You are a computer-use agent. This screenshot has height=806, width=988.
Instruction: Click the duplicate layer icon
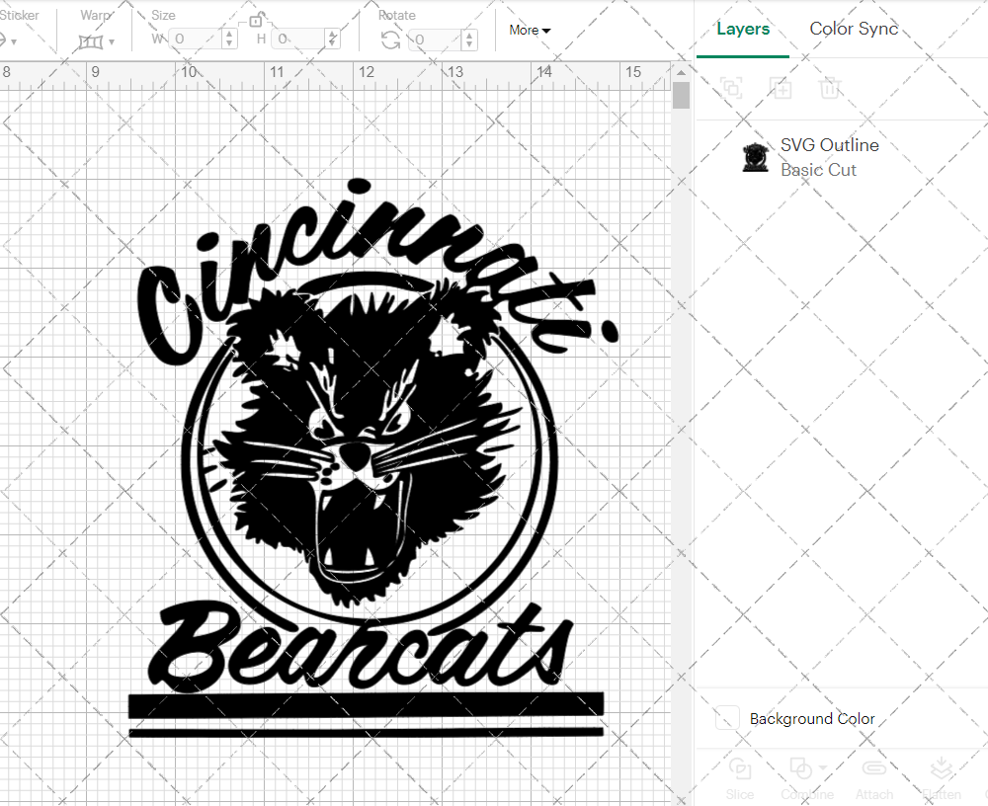pos(731,88)
